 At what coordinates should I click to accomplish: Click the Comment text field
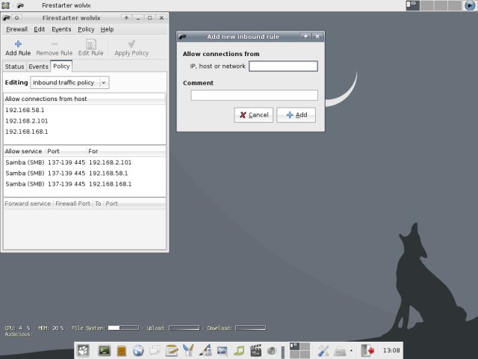point(254,95)
